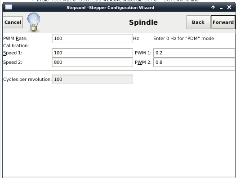Close the Stepconf wizard window

[229, 7]
